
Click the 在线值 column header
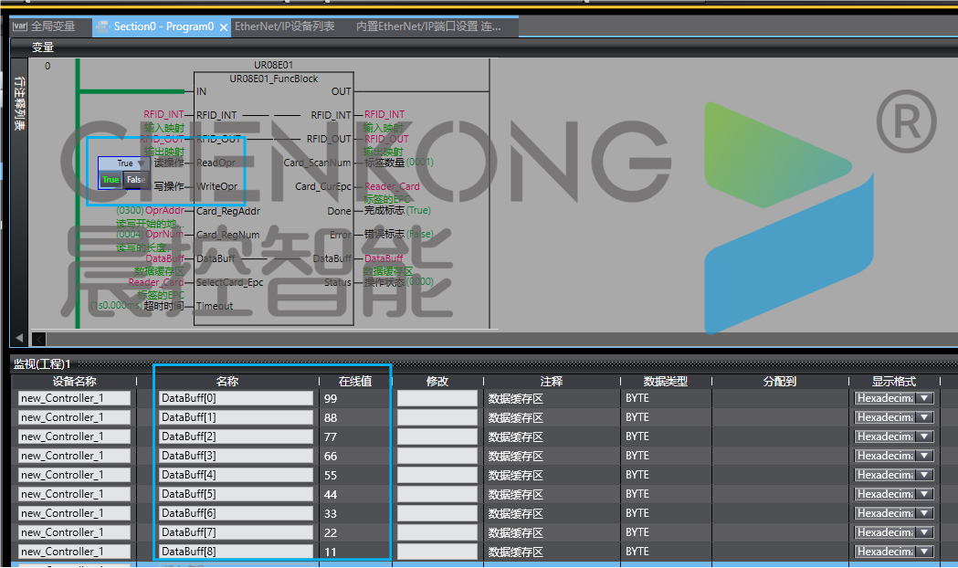coord(355,381)
